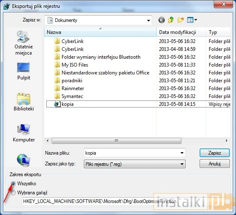
Task: Click the kopia registry file icon
Action: tap(57, 104)
